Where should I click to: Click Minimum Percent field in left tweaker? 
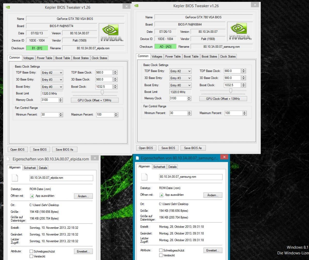tap(50, 115)
